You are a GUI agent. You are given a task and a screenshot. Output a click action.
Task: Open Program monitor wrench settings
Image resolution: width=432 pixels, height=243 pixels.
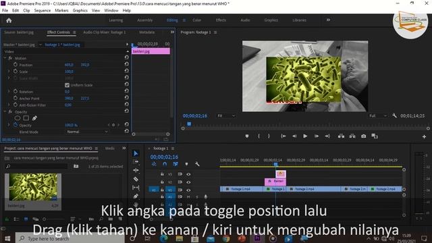pyautogui.click(x=394, y=115)
